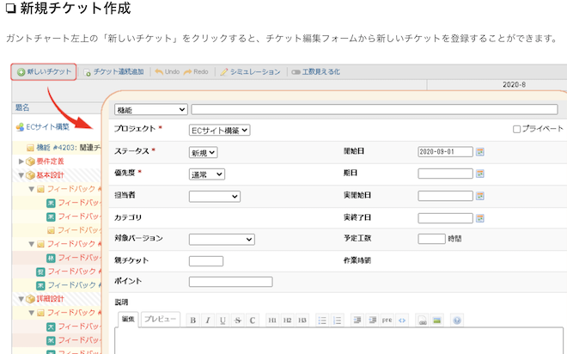This screenshot has height=354, width=567.
Task: Click the unquote icon beside pre button
Action: point(372,320)
